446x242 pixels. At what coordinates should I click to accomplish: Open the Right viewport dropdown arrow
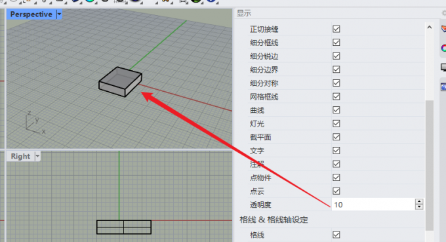pyautogui.click(x=37, y=156)
